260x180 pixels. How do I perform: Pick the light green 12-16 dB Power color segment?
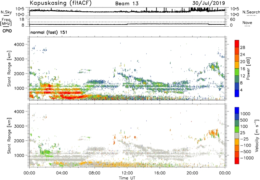point(237,72)
